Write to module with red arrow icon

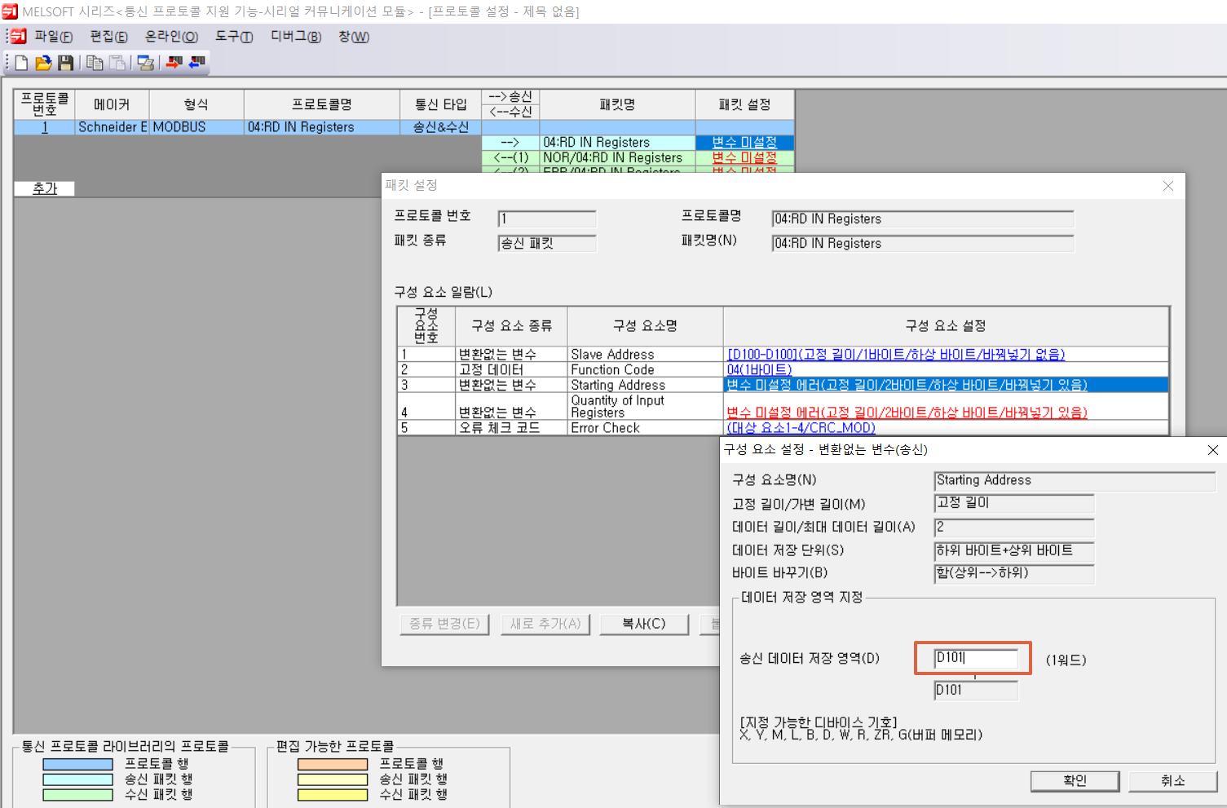pyautogui.click(x=174, y=63)
